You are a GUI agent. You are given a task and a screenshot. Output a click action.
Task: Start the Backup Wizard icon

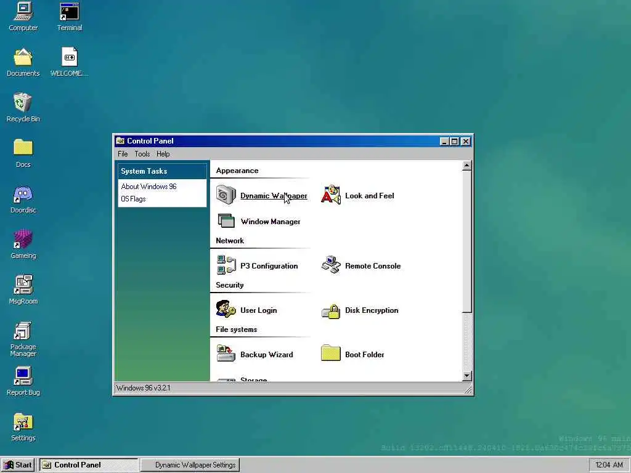tap(226, 354)
